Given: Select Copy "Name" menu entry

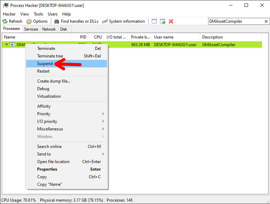Looking at the screenshot, I should coord(66,184).
